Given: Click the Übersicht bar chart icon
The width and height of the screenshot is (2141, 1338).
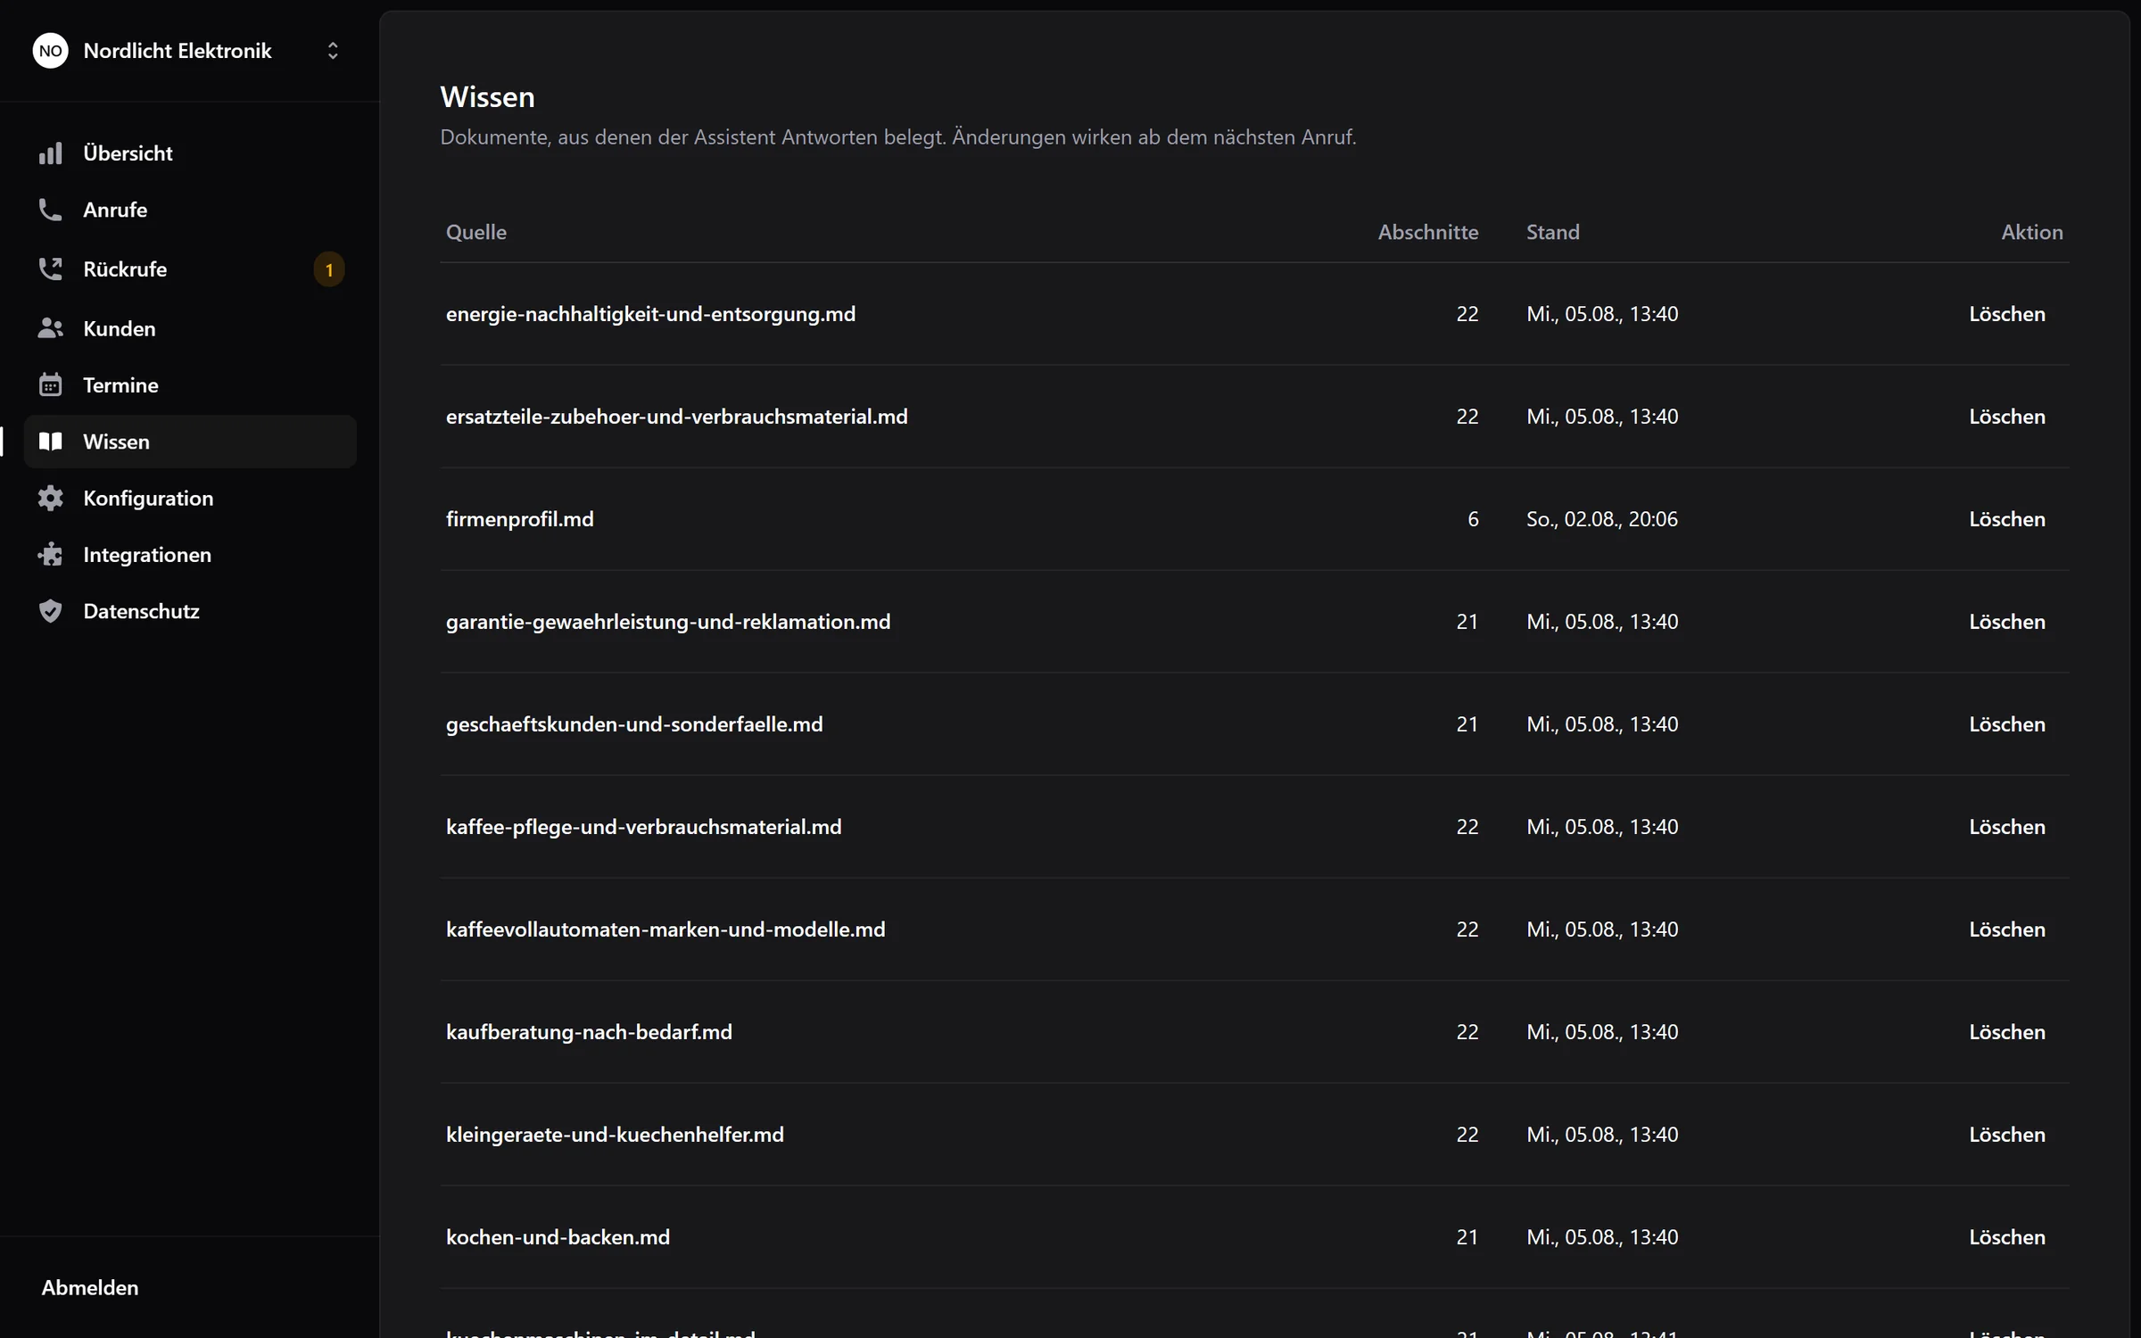Looking at the screenshot, I should (x=51, y=153).
